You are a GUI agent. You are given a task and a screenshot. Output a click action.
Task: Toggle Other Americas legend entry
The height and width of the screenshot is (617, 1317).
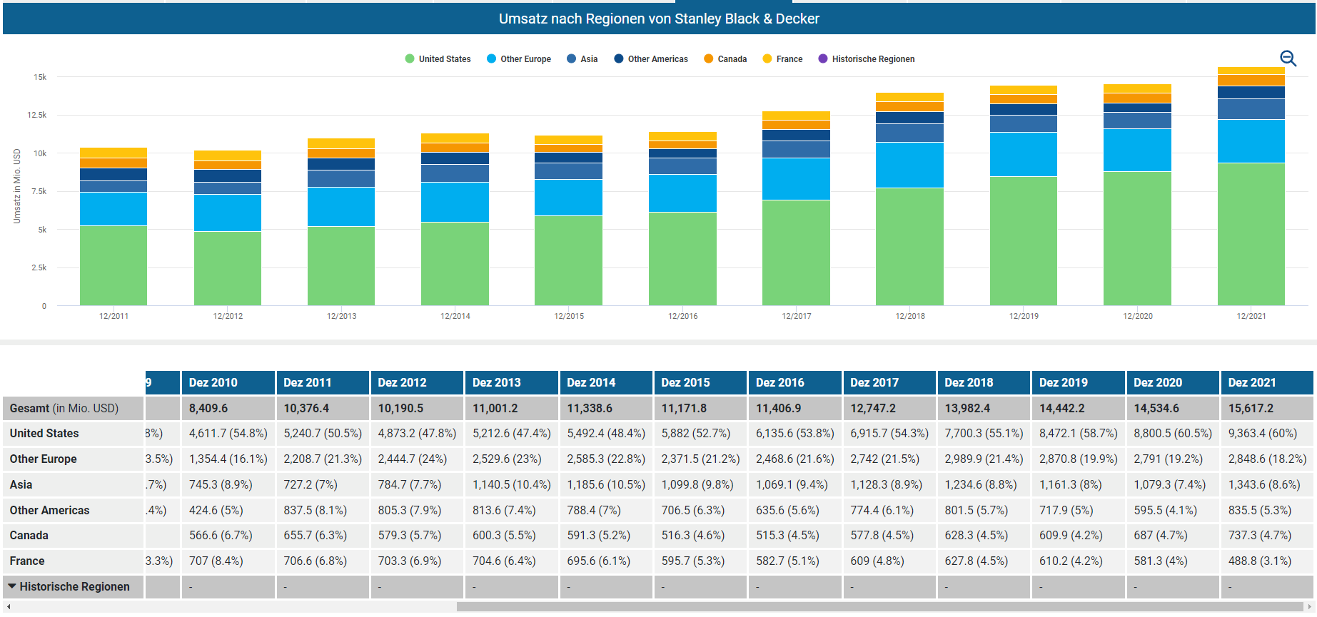[x=650, y=59]
